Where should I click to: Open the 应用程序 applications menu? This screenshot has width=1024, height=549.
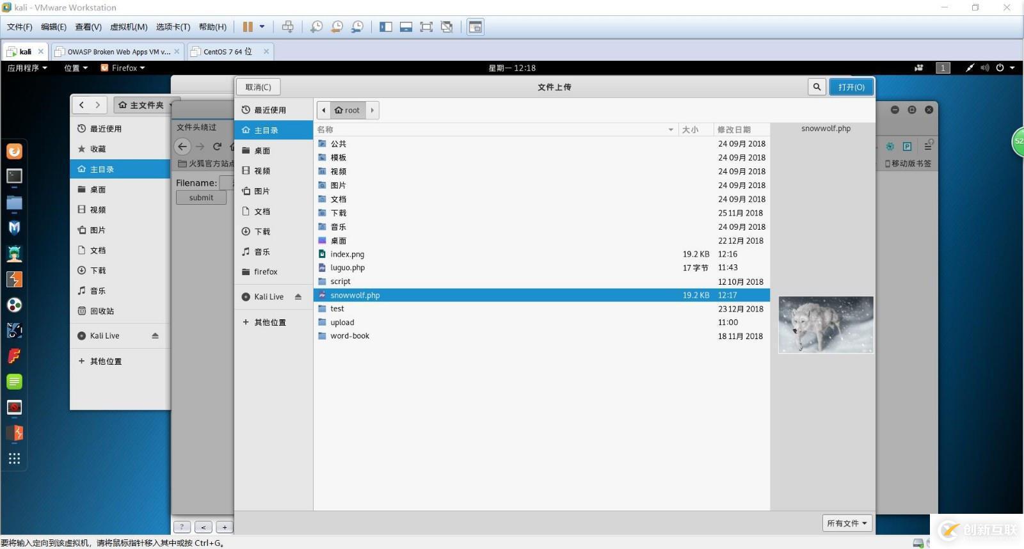(x=28, y=68)
